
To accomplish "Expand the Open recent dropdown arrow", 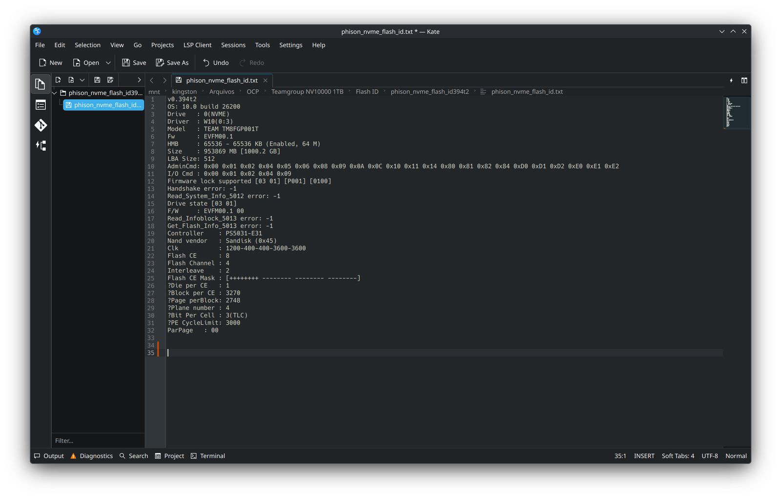I will tap(108, 62).
